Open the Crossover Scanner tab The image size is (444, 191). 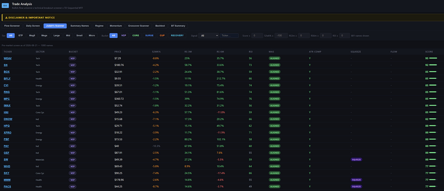(x=139, y=26)
